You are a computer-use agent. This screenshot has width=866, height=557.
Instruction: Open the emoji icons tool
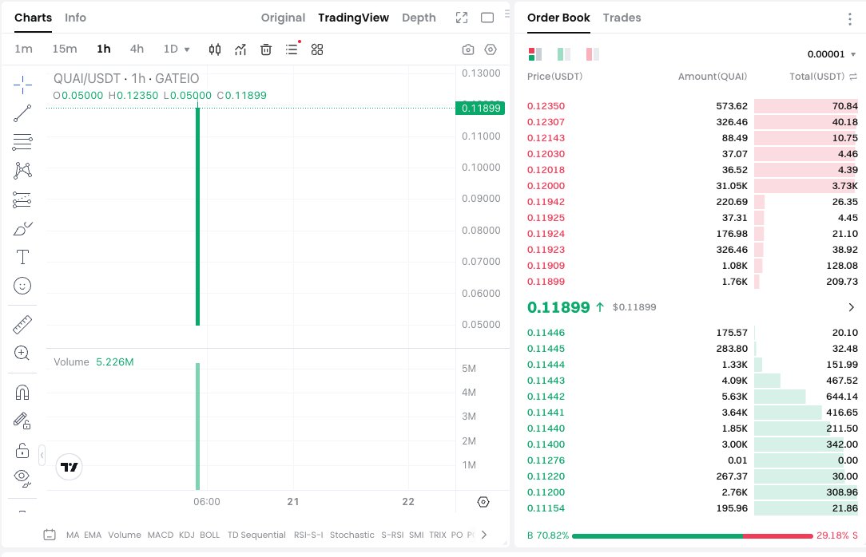tap(22, 286)
